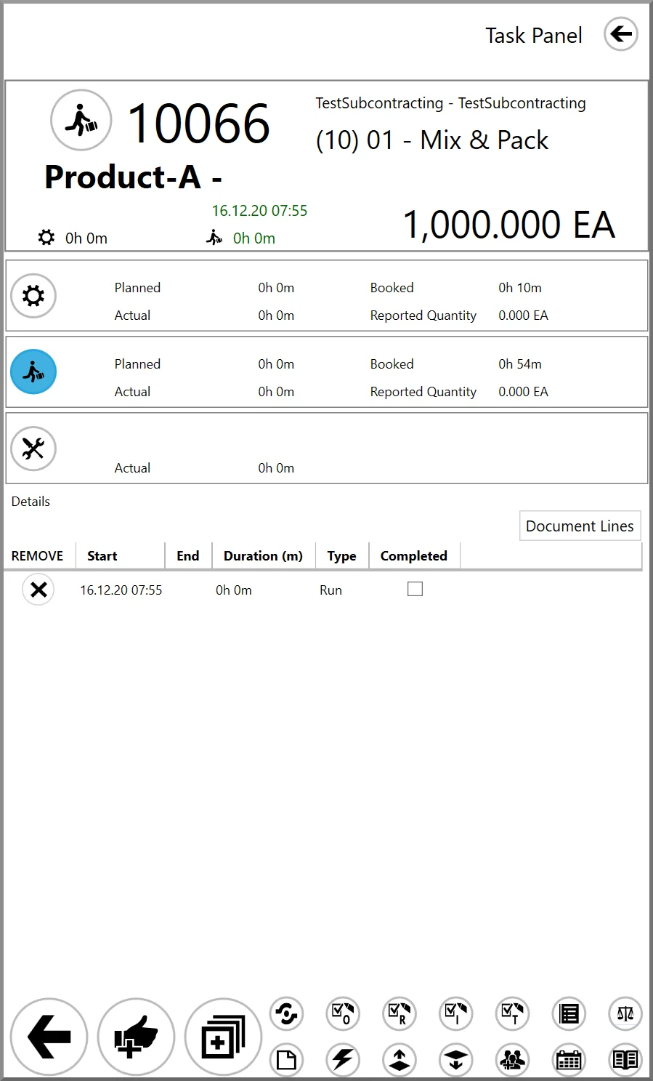The image size is (653, 1081).
Task: Select the blue run worker row icon
Action: pos(33,372)
